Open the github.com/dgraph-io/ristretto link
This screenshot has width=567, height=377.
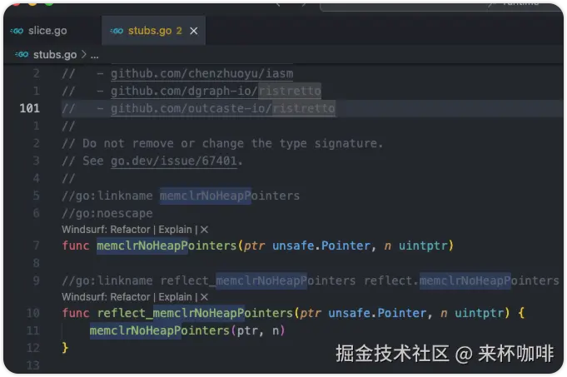pos(216,91)
